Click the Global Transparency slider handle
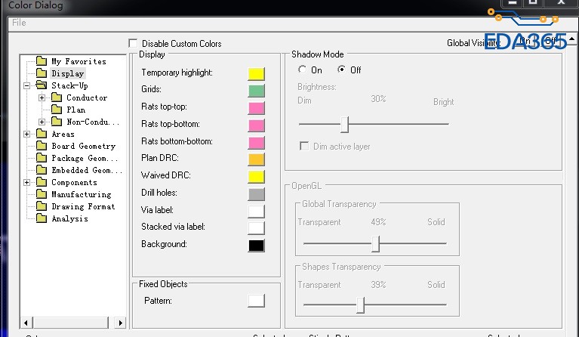The image size is (579, 337). coord(375,243)
